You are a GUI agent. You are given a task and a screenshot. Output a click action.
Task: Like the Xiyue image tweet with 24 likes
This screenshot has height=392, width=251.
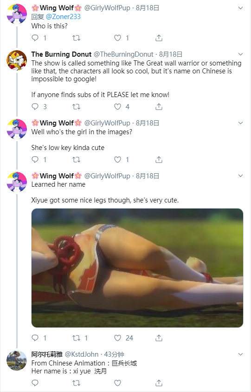[x=118, y=338]
